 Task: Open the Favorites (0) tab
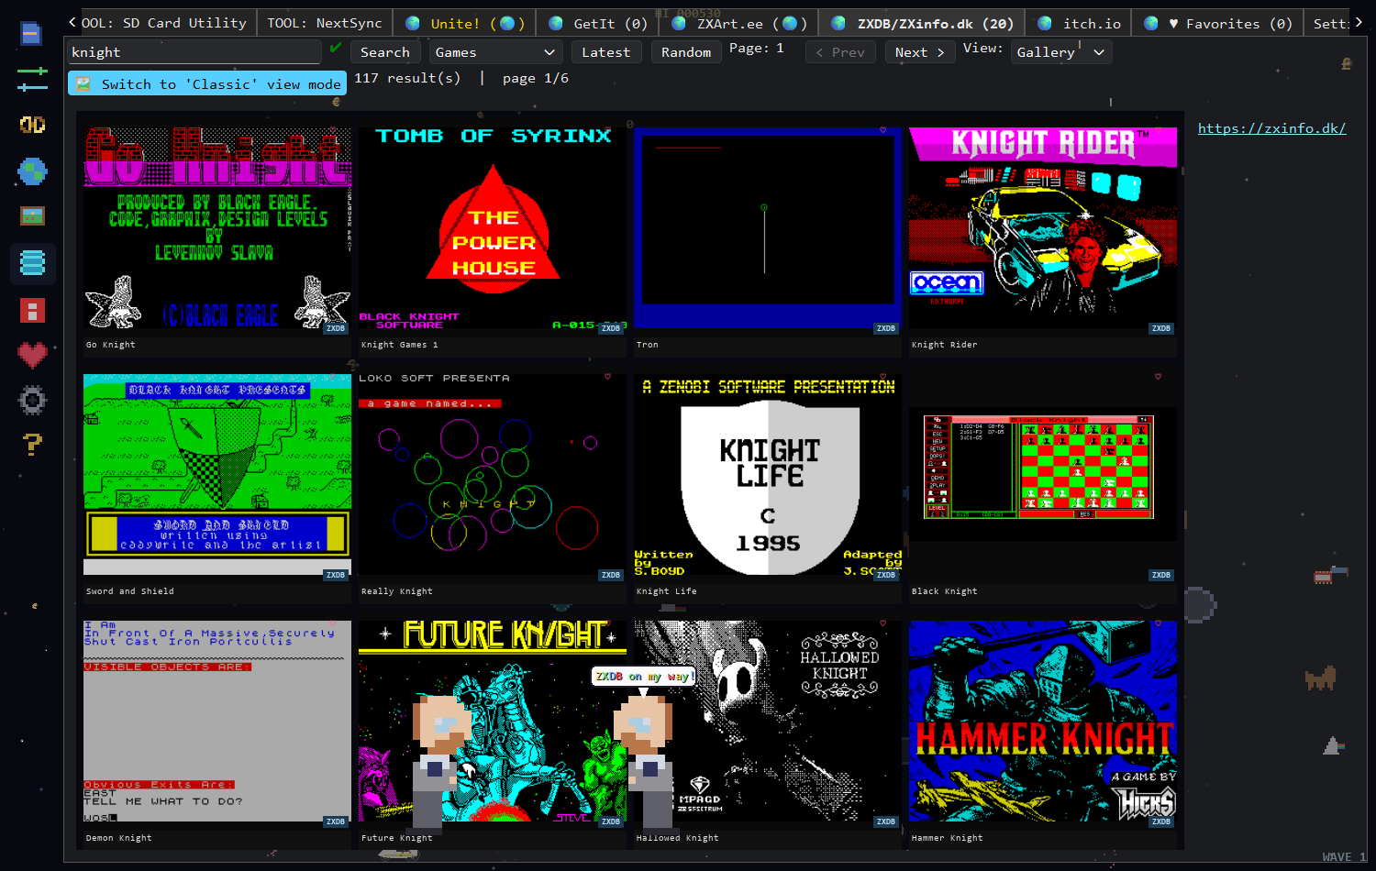pyautogui.click(x=1217, y=23)
